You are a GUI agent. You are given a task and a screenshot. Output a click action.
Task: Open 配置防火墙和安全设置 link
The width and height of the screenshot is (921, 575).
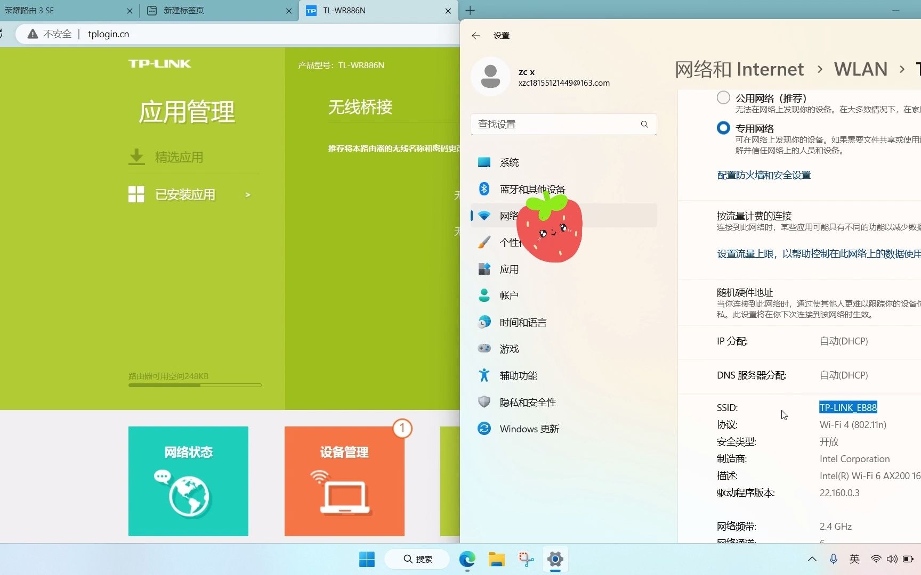click(x=764, y=175)
